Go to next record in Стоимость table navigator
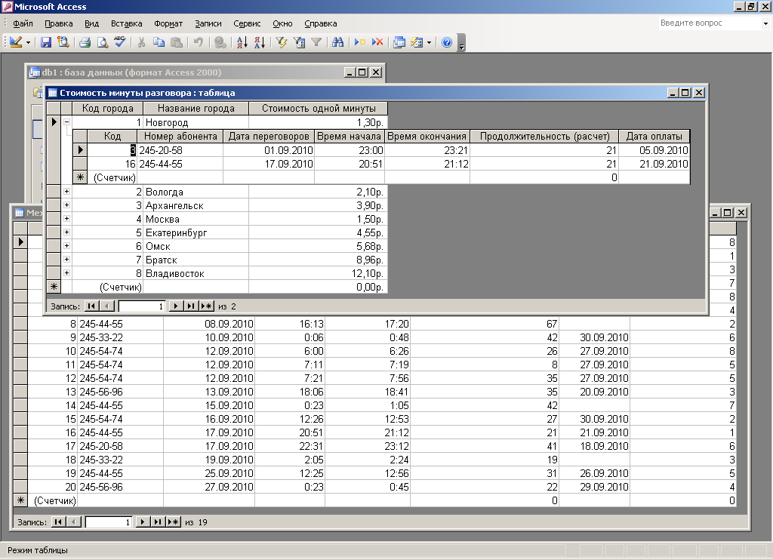The width and height of the screenshot is (773, 560). pos(175,306)
